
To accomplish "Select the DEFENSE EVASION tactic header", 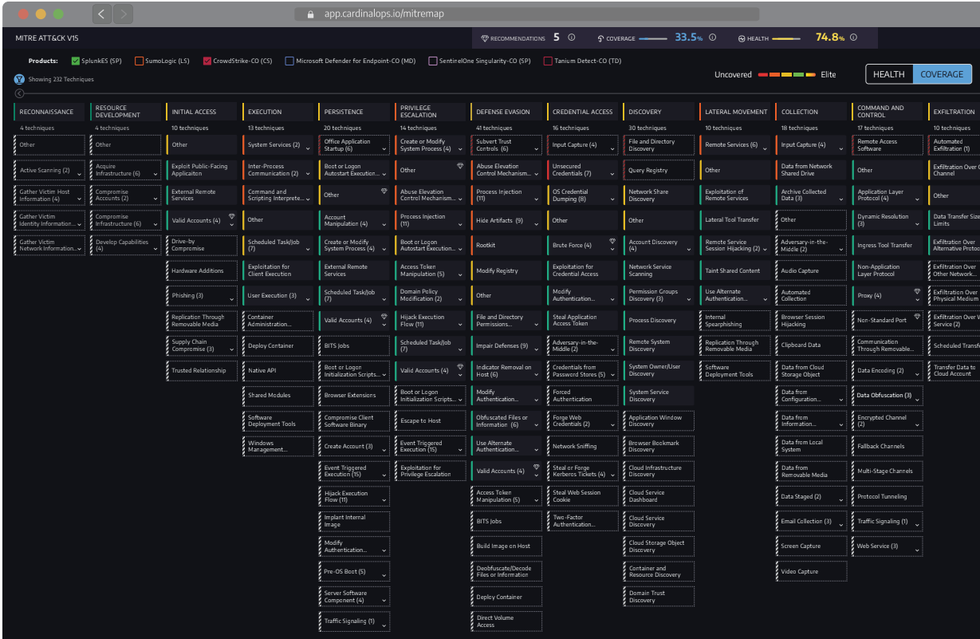I will click(506, 112).
